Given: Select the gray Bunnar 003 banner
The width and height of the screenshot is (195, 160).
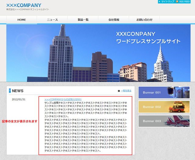Looking at the screenshot, I should [164, 121].
